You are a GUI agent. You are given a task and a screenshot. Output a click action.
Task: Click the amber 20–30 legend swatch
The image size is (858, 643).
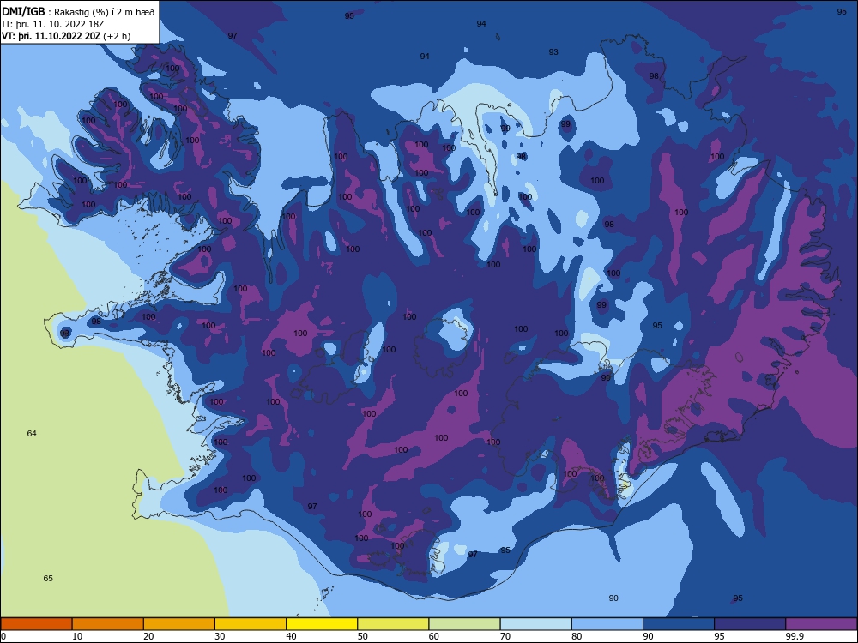(x=179, y=624)
